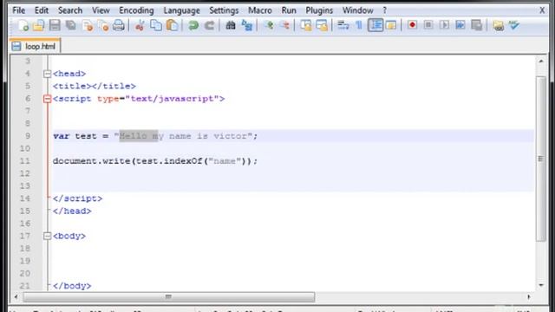Undo last edit with green arrow

[193, 25]
